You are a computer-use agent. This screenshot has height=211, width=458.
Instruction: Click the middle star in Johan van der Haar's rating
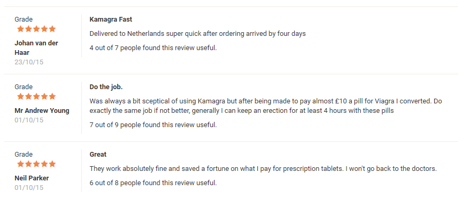[x=36, y=29]
